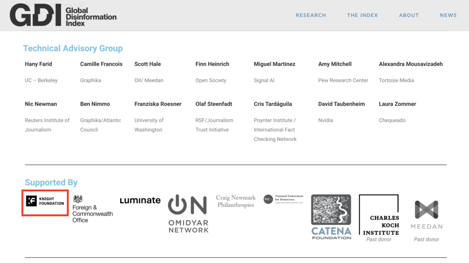Click the Supported By heading

tap(51, 182)
